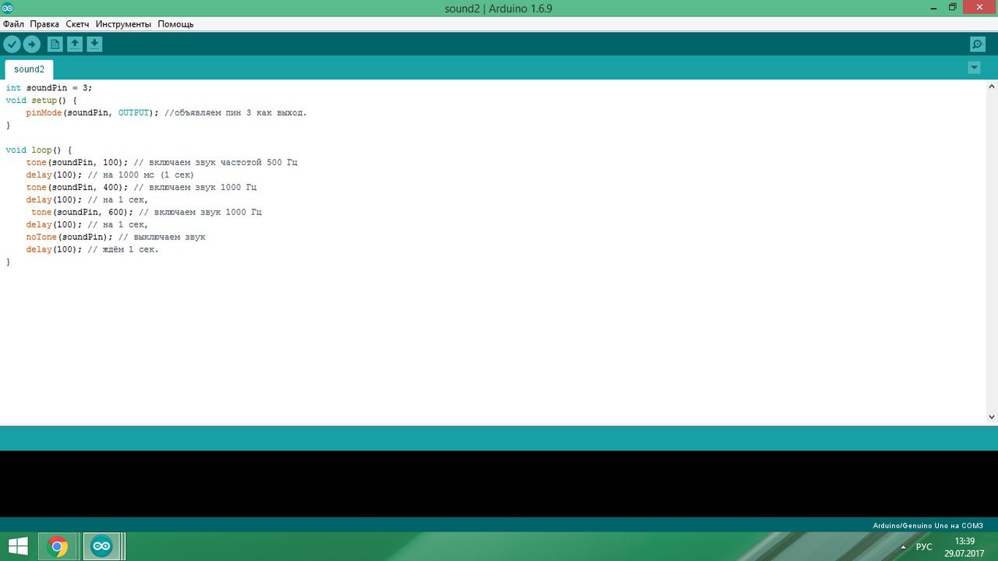Open the Скетч menu
Screen dimensions: 998x561
point(77,24)
